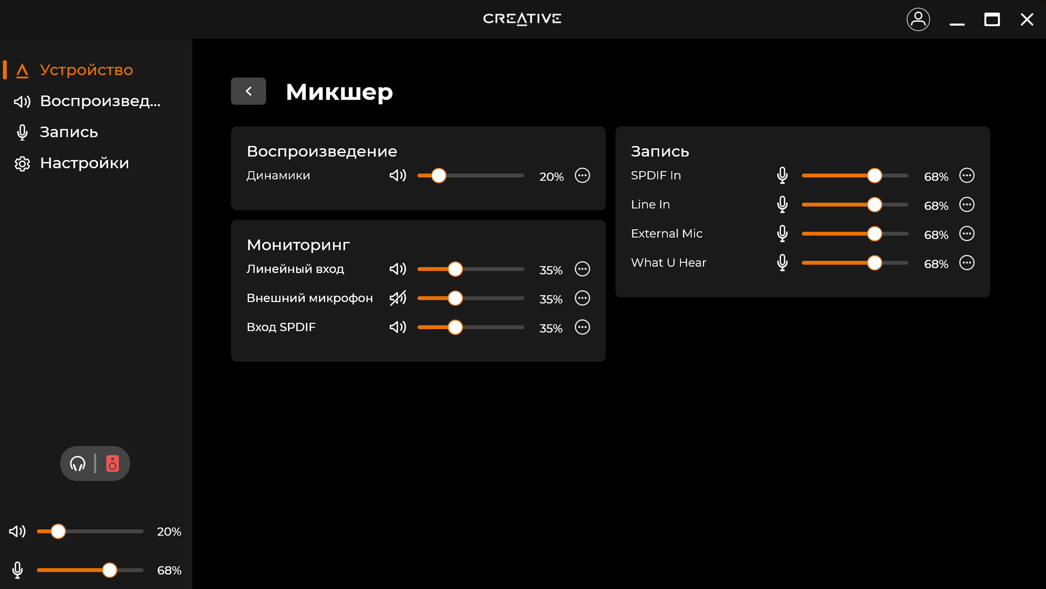Open the Настройки sidebar section
Viewport: 1046px width, 589px height.
[x=84, y=163]
